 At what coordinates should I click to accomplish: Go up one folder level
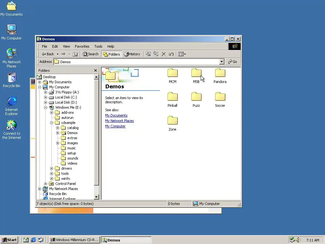click(x=75, y=54)
